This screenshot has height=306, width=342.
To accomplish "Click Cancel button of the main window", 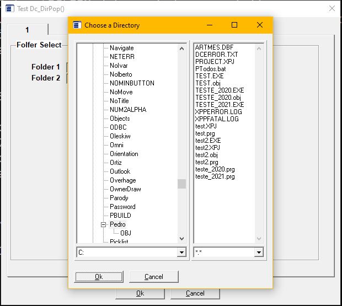I will pos(195,293).
